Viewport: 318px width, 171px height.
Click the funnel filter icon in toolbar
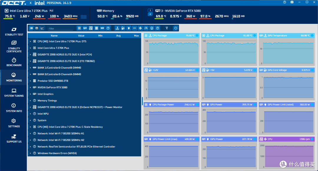pos(167,28)
